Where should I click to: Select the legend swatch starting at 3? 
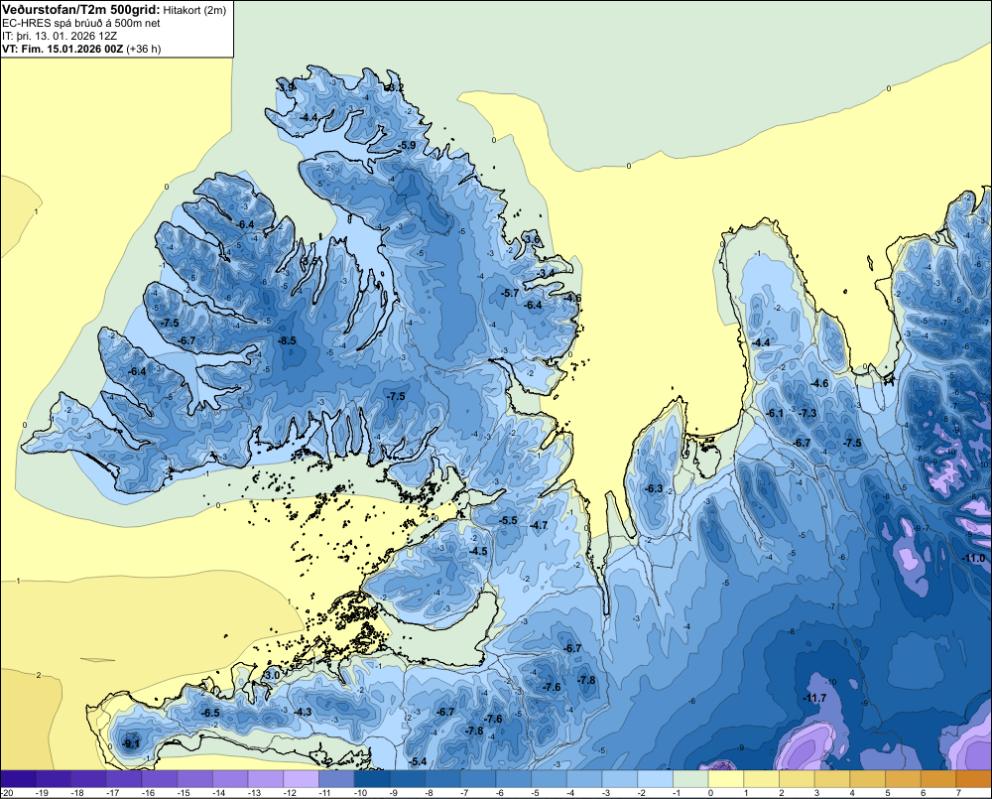pyautogui.click(x=832, y=779)
